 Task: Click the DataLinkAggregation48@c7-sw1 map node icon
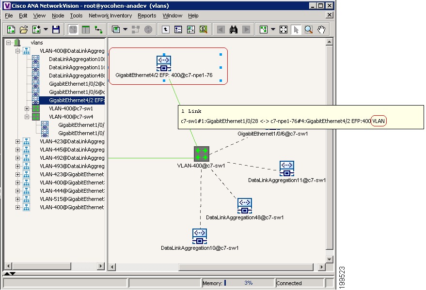click(245, 206)
